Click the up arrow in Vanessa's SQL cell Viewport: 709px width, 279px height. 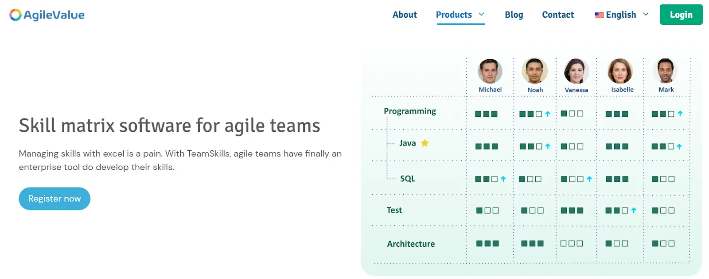pos(589,179)
